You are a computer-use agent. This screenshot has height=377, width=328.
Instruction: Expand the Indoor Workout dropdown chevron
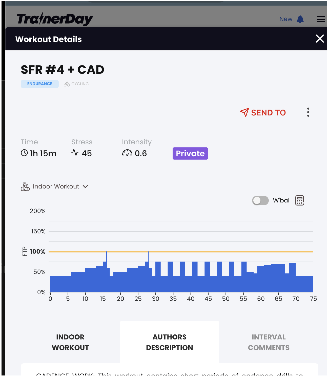[x=86, y=186]
